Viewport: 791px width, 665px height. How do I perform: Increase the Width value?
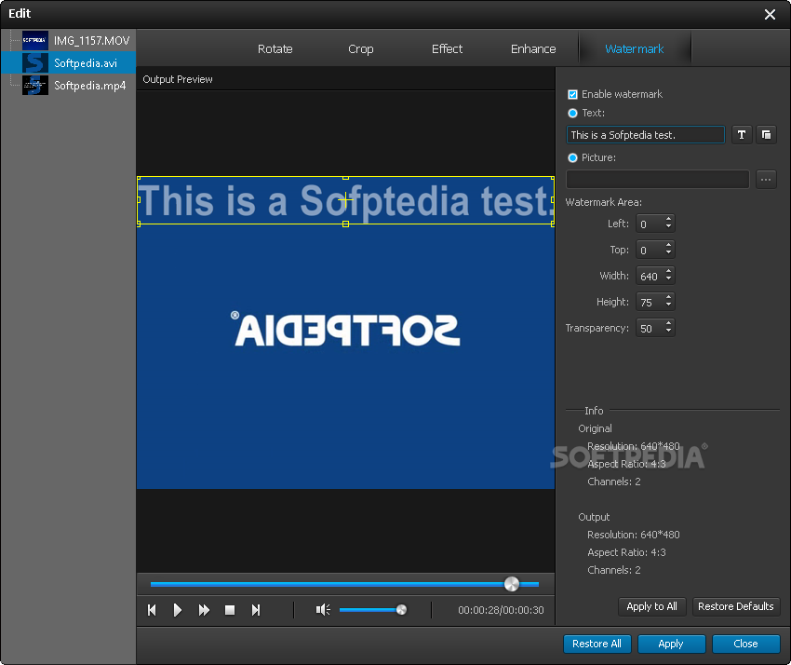click(x=668, y=272)
